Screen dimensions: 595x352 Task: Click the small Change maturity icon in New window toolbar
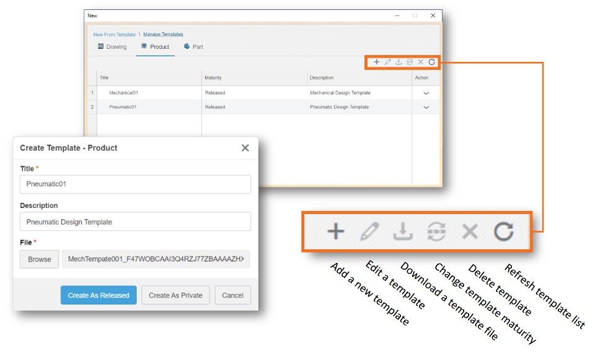[410, 62]
